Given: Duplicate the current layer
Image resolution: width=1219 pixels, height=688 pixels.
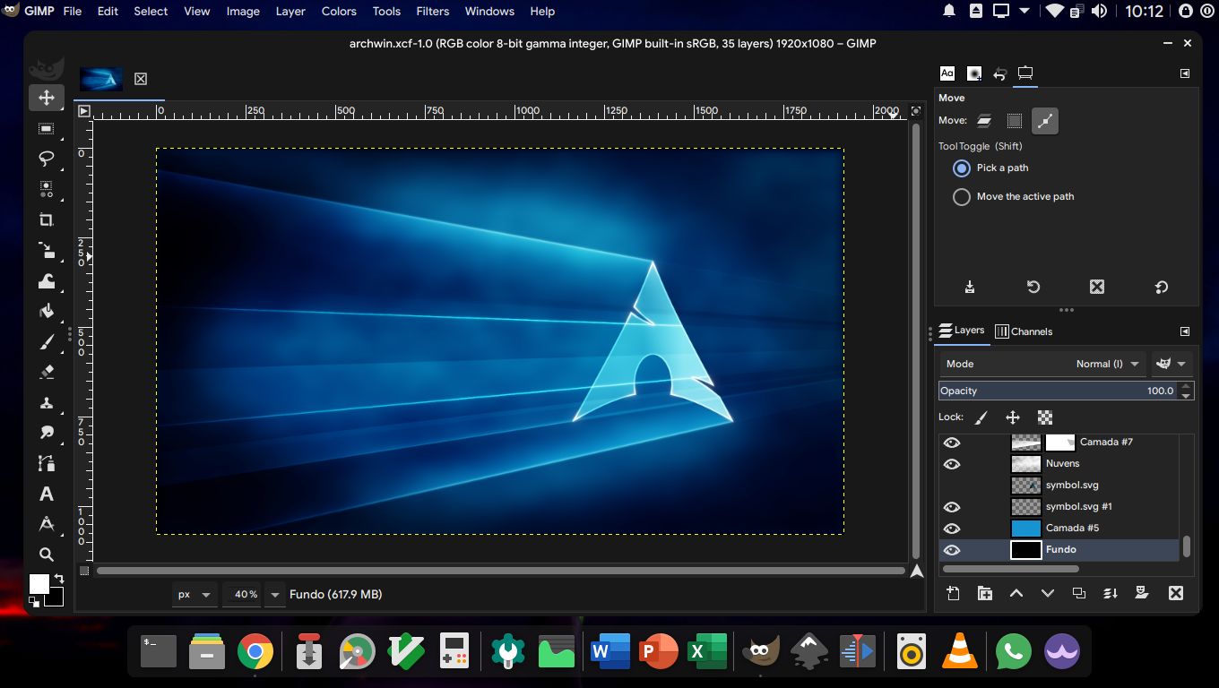Looking at the screenshot, I should [x=1079, y=593].
